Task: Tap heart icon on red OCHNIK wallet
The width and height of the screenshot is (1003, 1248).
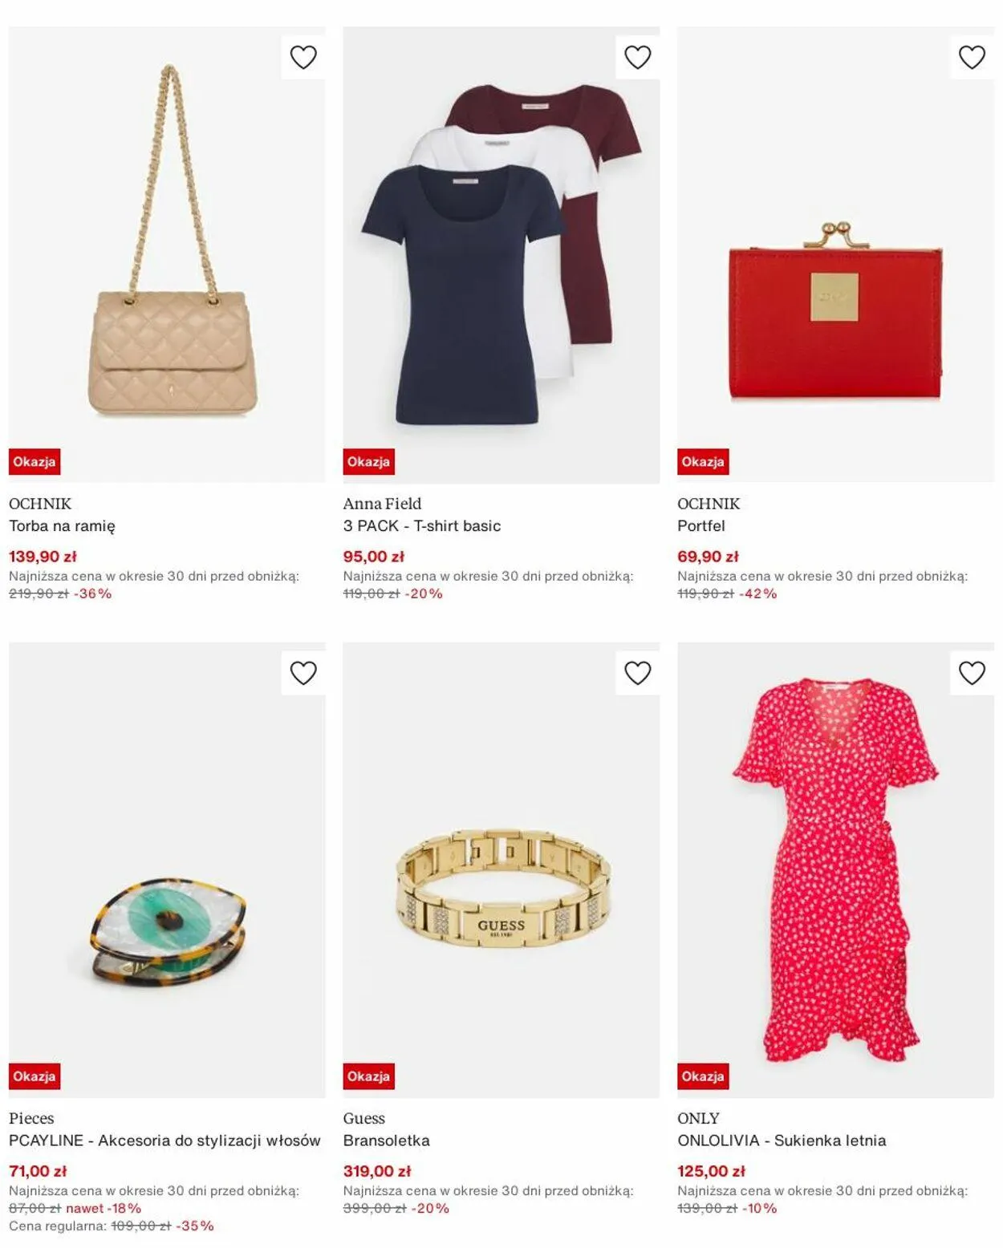Action: click(972, 58)
